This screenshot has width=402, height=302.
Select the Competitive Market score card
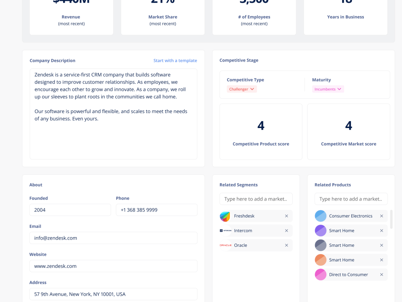point(349,132)
